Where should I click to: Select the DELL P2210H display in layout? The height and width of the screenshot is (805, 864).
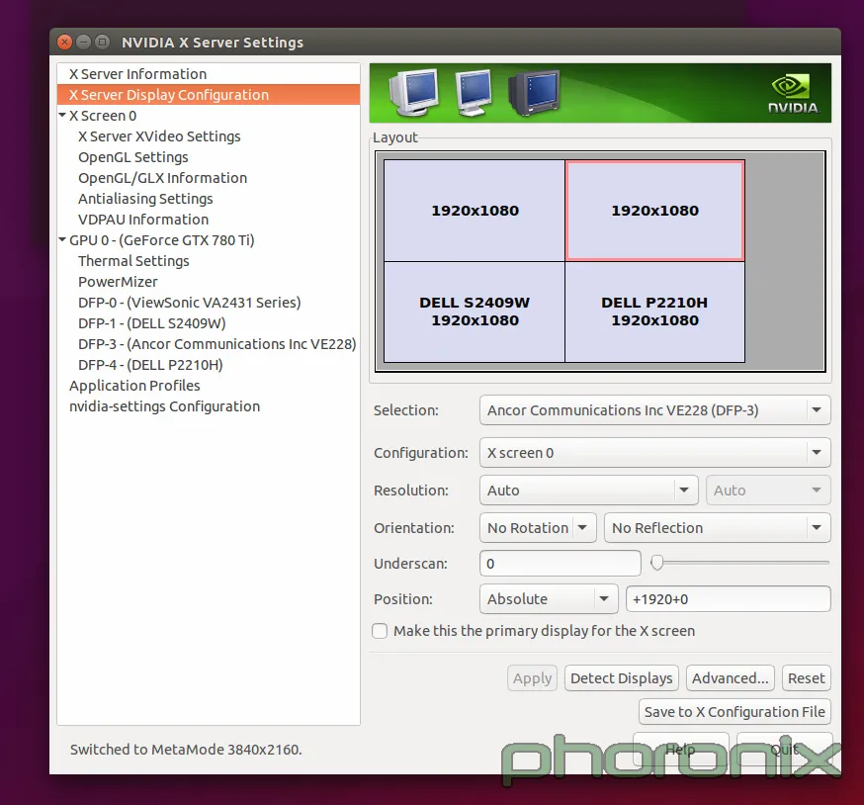coord(655,312)
